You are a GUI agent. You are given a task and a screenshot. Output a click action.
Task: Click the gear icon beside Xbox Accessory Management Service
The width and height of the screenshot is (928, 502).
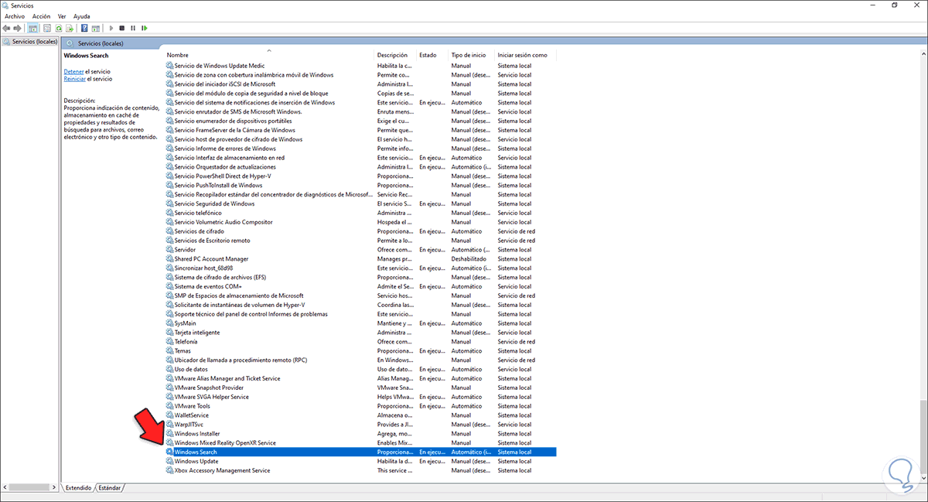[170, 470]
